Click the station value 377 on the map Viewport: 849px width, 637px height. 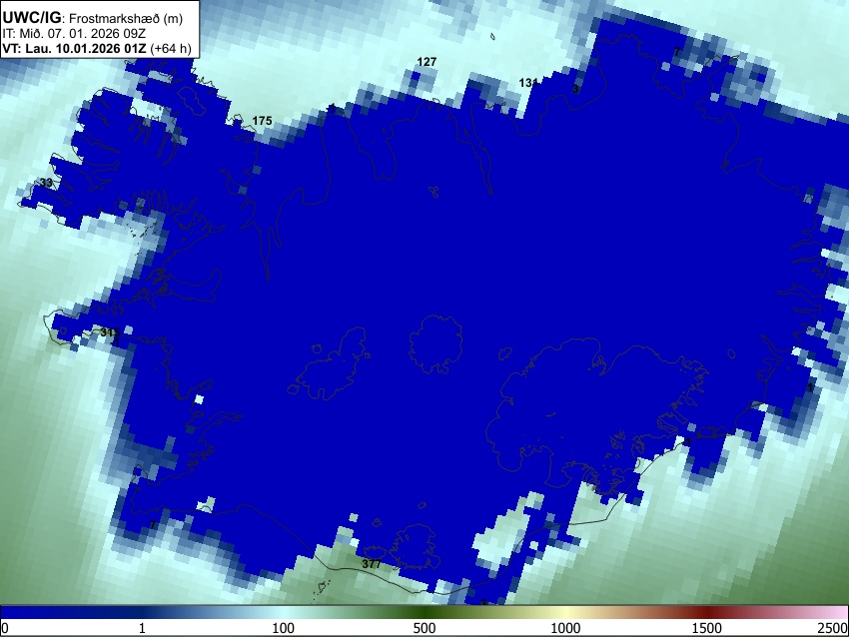coord(372,564)
